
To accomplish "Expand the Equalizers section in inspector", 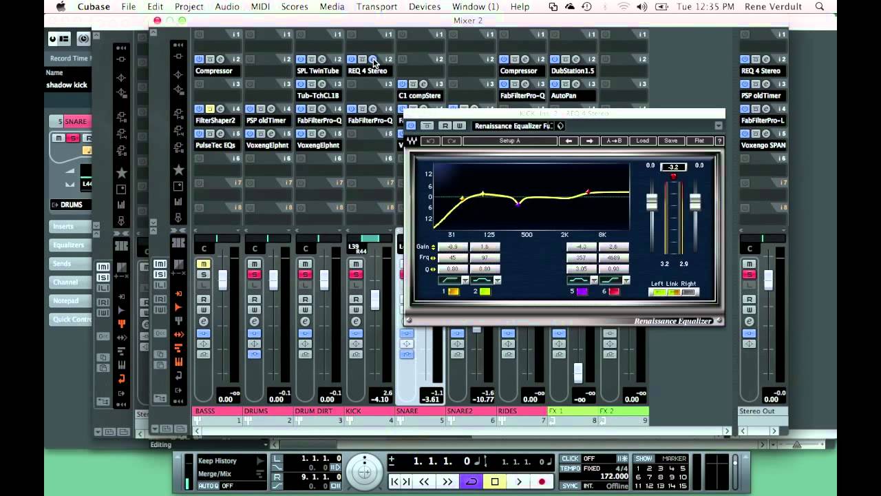I will pyautogui.click(x=71, y=245).
